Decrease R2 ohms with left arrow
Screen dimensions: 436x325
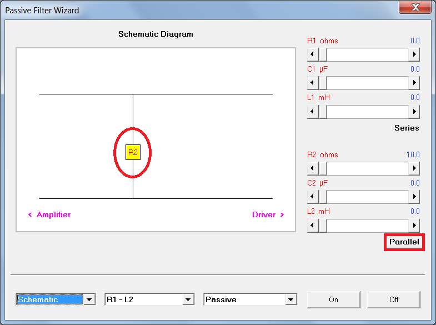(x=313, y=168)
